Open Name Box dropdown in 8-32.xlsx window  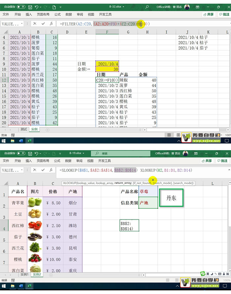[22, 23]
